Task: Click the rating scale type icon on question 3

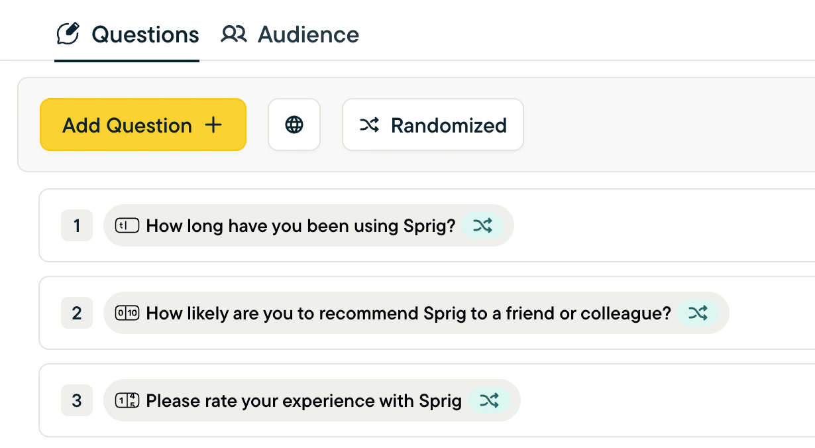Action: click(127, 401)
